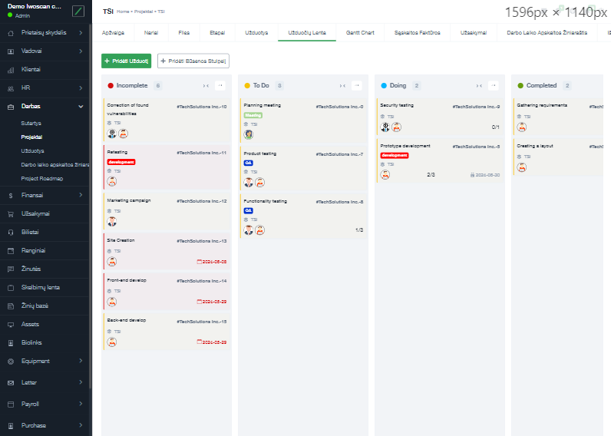Screen dimensions: 611x436
Task: Expand the HR sidebar menu
Action: coord(81,88)
